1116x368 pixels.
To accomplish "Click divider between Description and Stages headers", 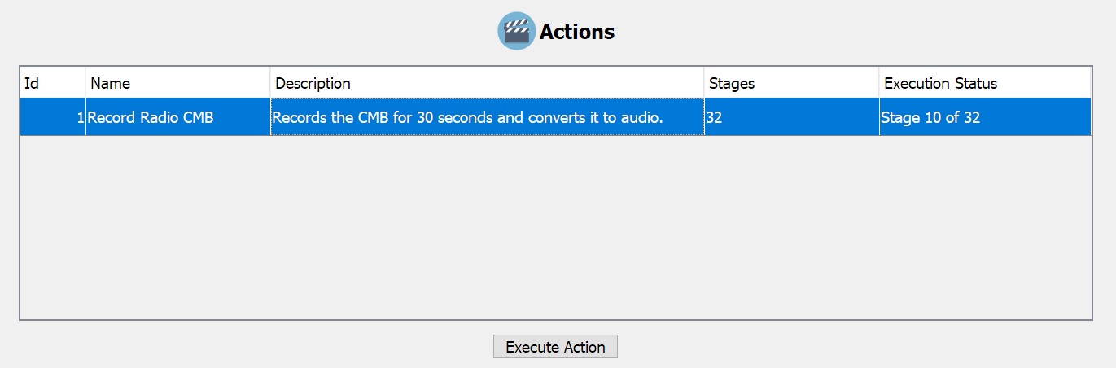I will pos(704,83).
